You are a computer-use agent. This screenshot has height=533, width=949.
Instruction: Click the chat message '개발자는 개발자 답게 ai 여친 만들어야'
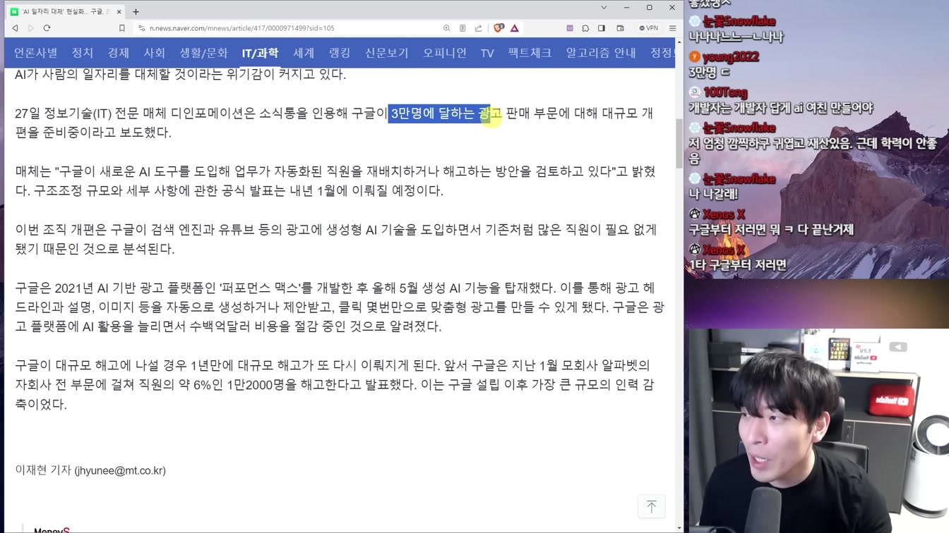point(781,108)
